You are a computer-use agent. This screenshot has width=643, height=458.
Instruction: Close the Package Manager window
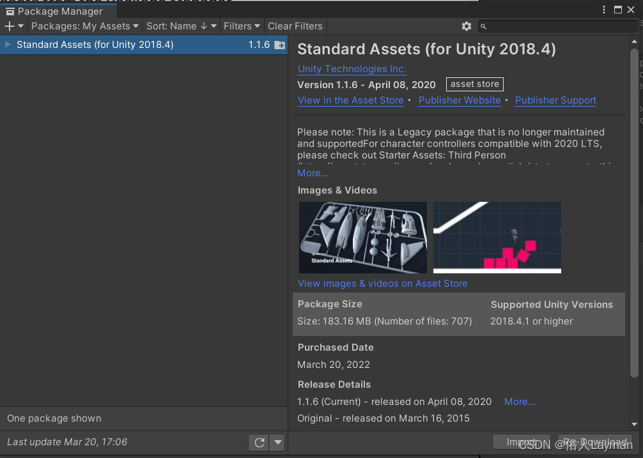click(631, 10)
